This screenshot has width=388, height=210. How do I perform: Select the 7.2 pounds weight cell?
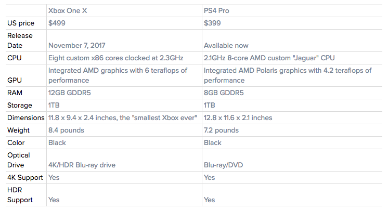(x=221, y=130)
